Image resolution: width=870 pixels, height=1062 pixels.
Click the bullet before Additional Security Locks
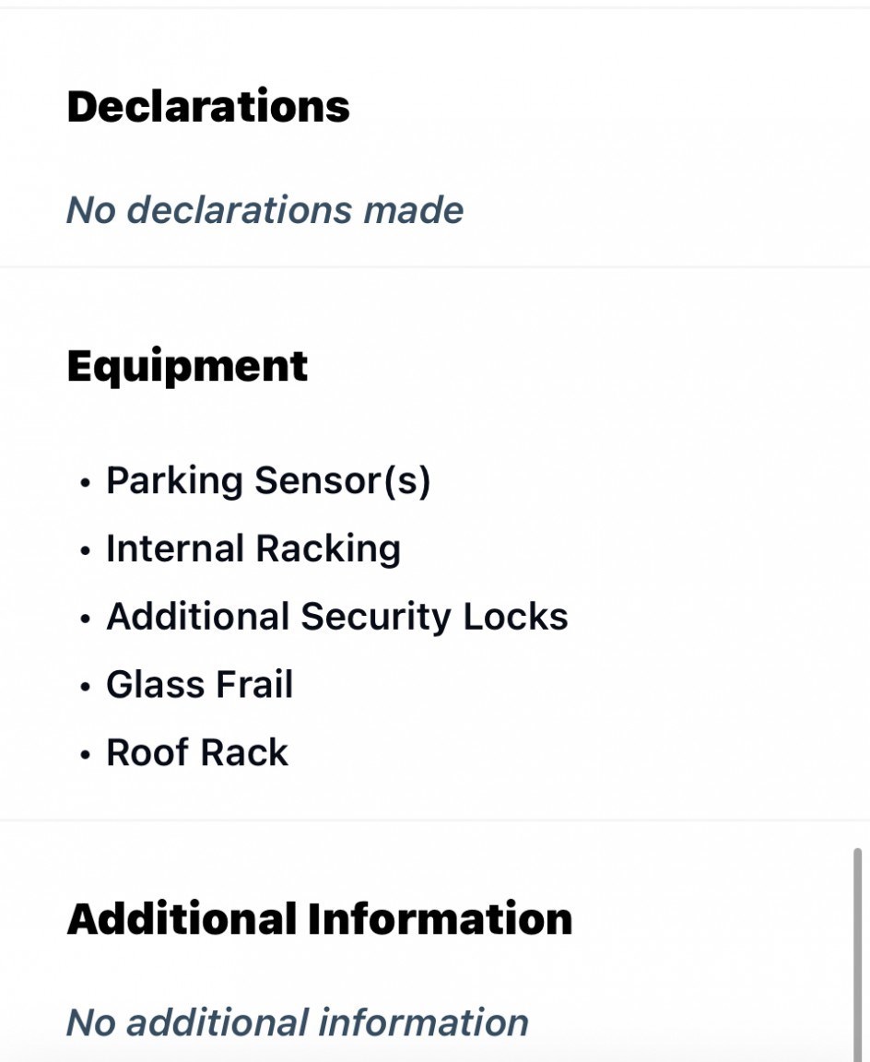tap(86, 619)
